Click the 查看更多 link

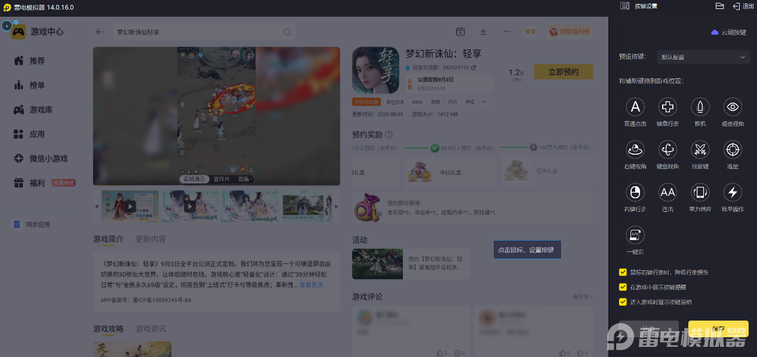point(311,285)
